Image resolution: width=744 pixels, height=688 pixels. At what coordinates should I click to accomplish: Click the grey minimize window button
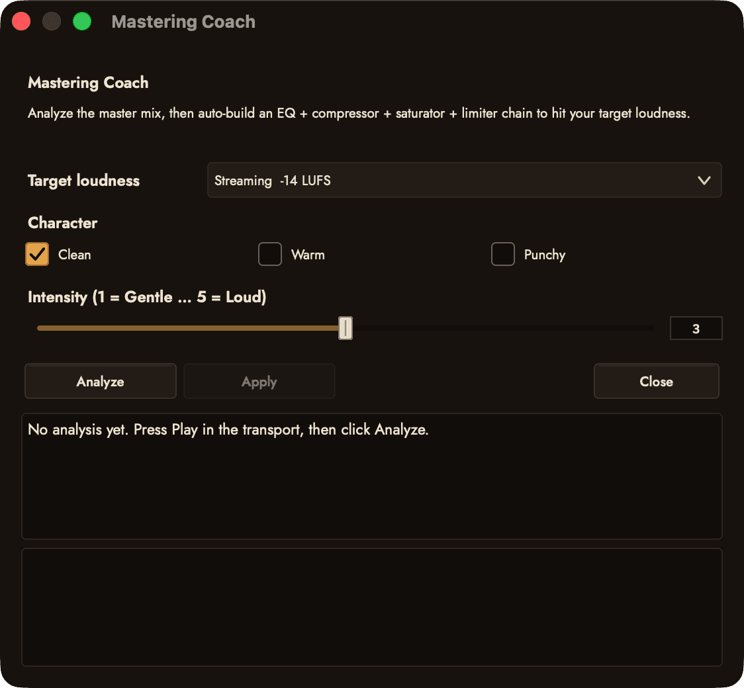52,21
